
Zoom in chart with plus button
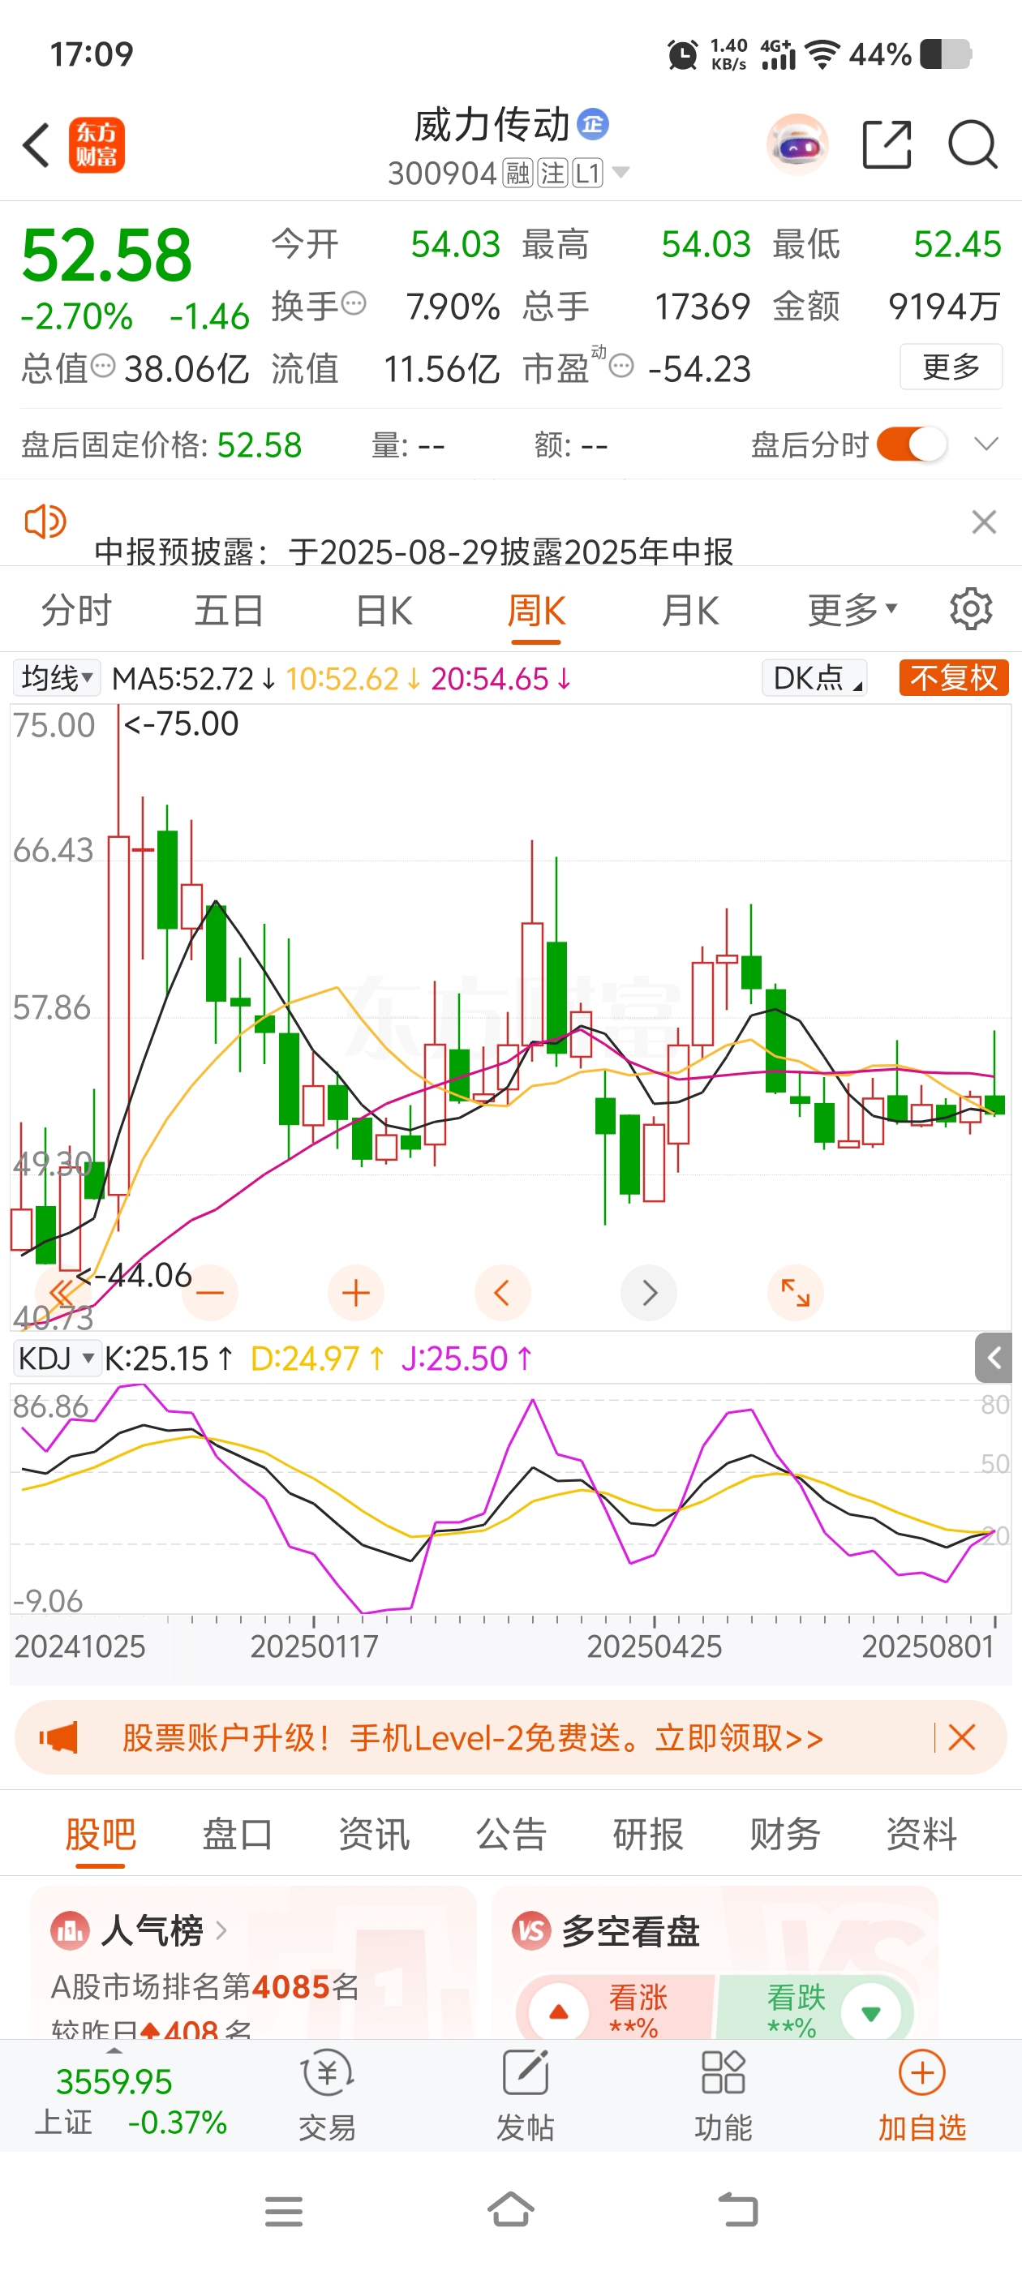(355, 1294)
